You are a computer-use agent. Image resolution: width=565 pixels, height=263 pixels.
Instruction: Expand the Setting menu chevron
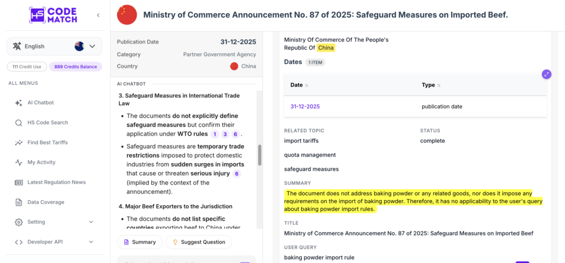coord(91,222)
